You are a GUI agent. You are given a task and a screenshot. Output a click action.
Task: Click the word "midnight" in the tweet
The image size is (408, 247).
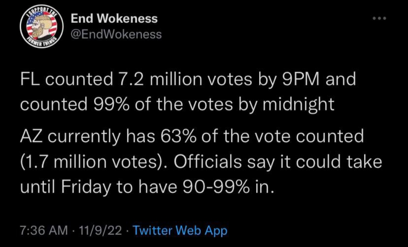coord(297,104)
